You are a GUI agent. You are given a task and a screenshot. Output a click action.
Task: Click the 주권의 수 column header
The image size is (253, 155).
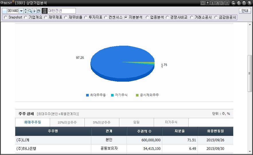click(145, 131)
